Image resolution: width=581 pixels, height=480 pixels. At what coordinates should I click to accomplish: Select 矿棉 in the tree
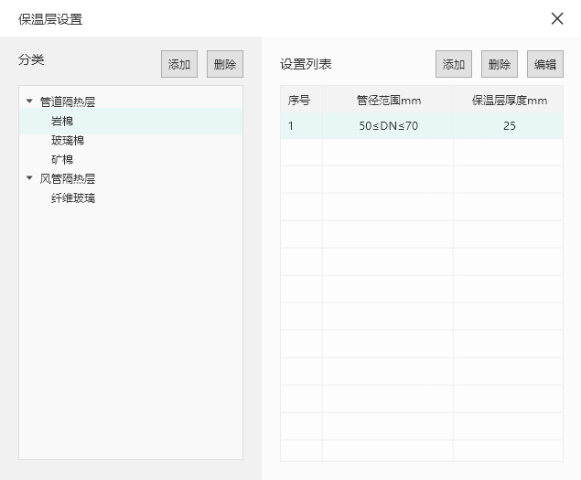[62, 160]
